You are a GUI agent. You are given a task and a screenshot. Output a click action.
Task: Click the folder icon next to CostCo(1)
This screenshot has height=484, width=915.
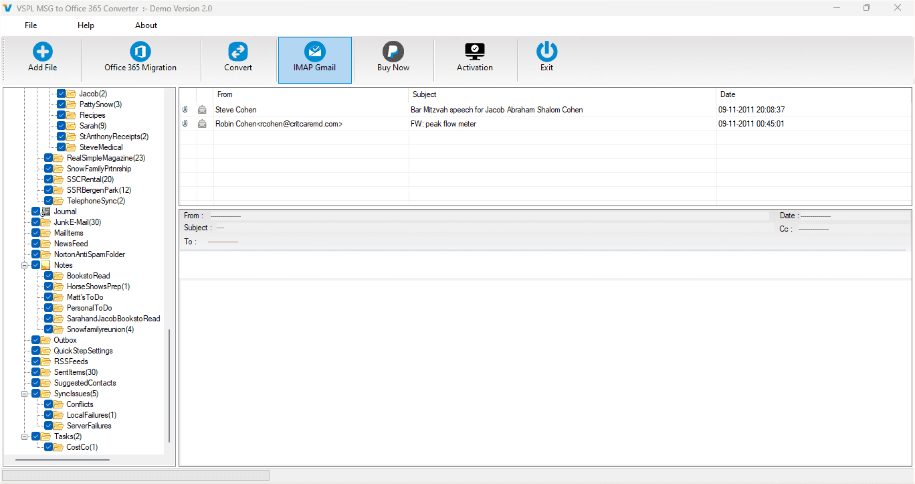[59, 447]
